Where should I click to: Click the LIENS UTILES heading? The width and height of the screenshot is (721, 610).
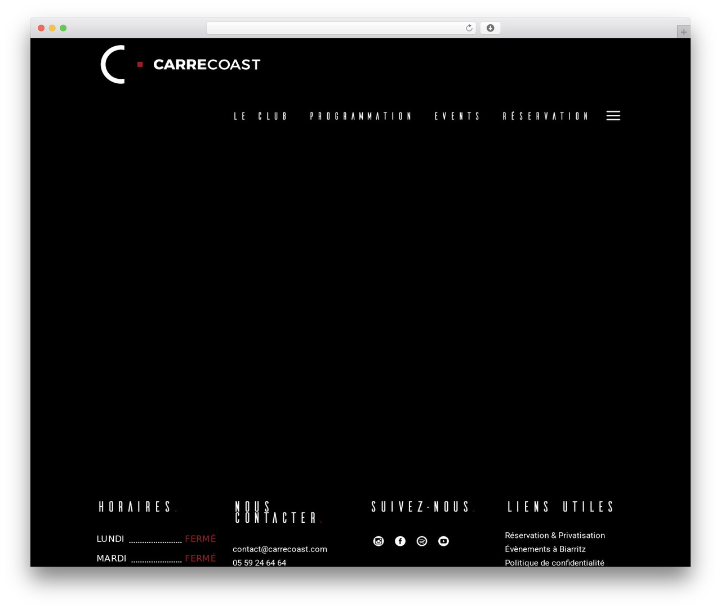pos(561,507)
